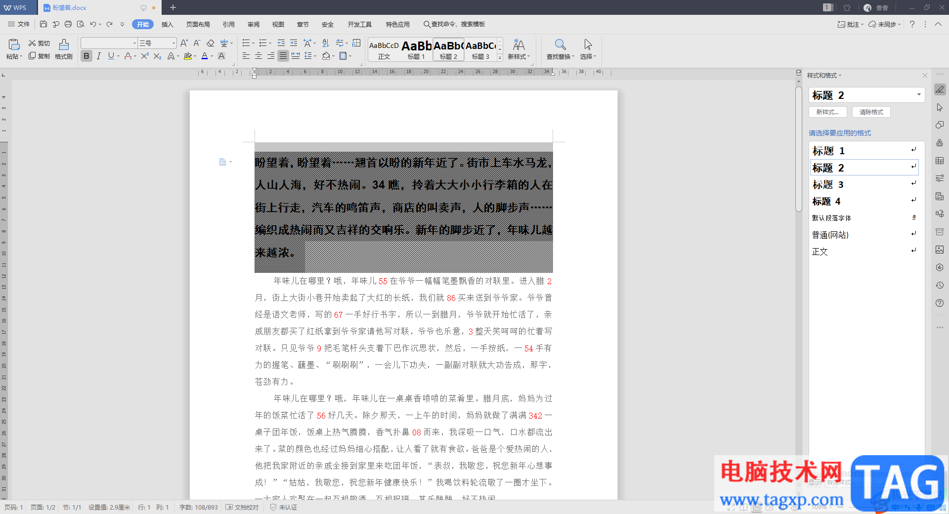Click the Print icon in quick access toolbar
This screenshot has width=949, height=514.
pos(68,24)
